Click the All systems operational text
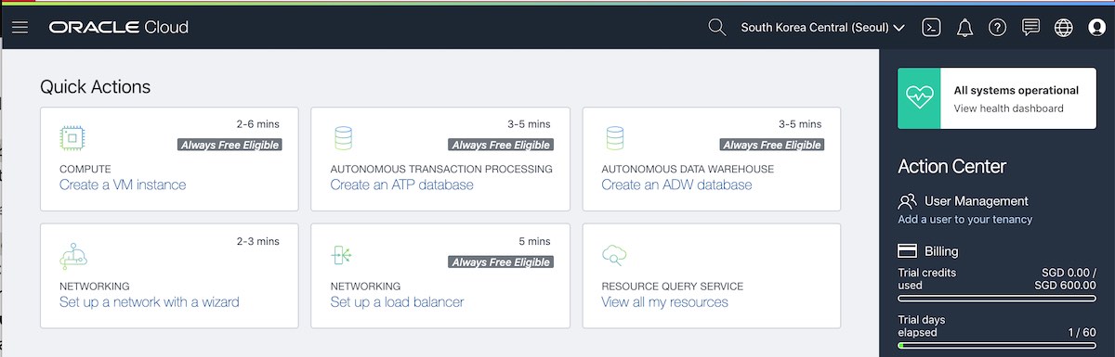This screenshot has width=1115, height=357. click(1017, 91)
